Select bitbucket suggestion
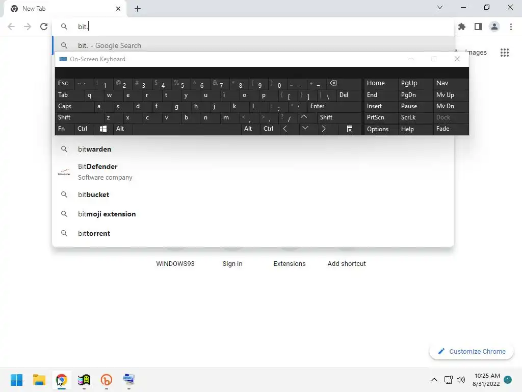Viewport: 522px width, 392px height. (253, 194)
